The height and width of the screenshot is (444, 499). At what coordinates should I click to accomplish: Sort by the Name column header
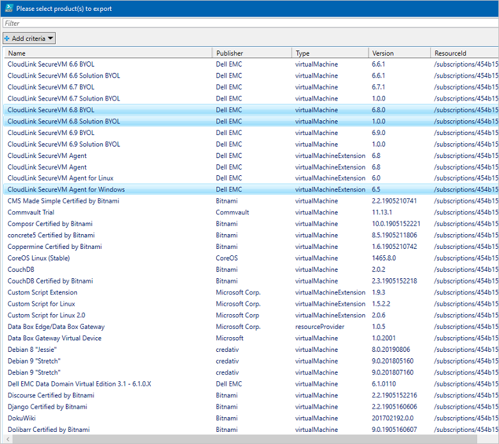point(108,53)
